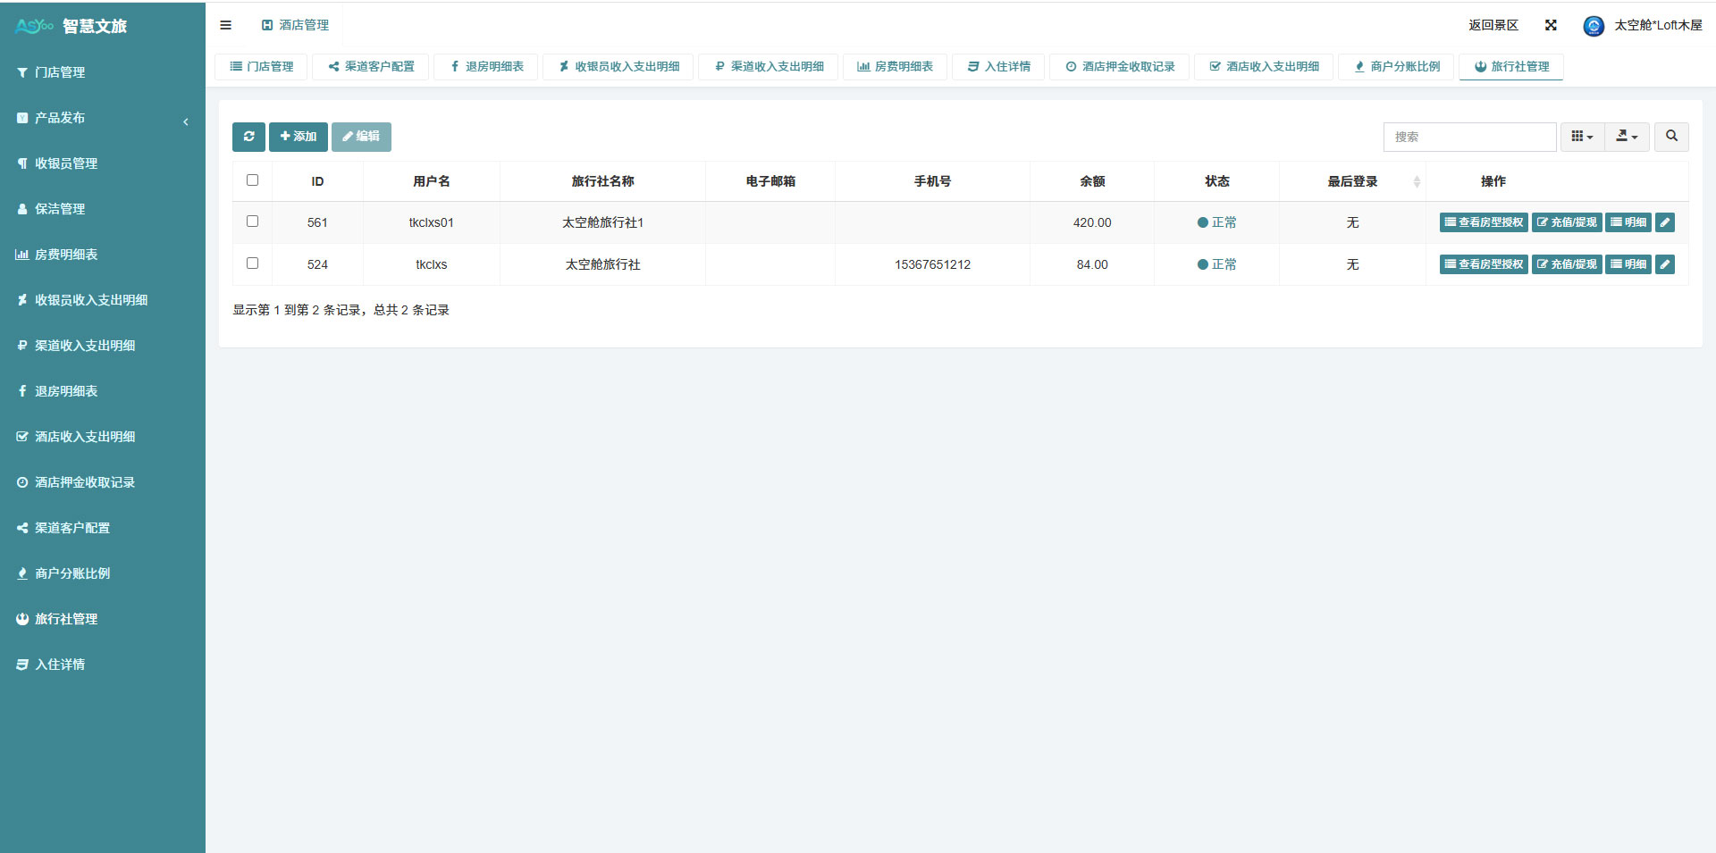The width and height of the screenshot is (1716, 853).
Task: Switch to the 门店管理 tab
Action: [x=261, y=67]
